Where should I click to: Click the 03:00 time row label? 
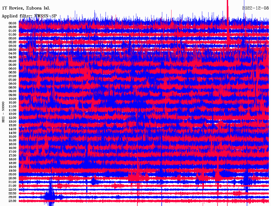click(x=12, y=46)
